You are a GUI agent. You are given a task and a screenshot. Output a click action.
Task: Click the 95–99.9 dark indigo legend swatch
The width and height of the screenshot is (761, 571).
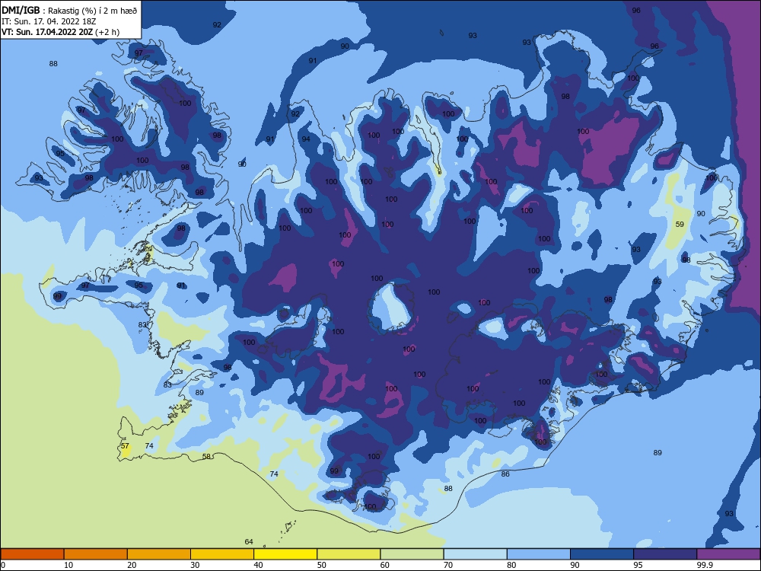click(665, 554)
